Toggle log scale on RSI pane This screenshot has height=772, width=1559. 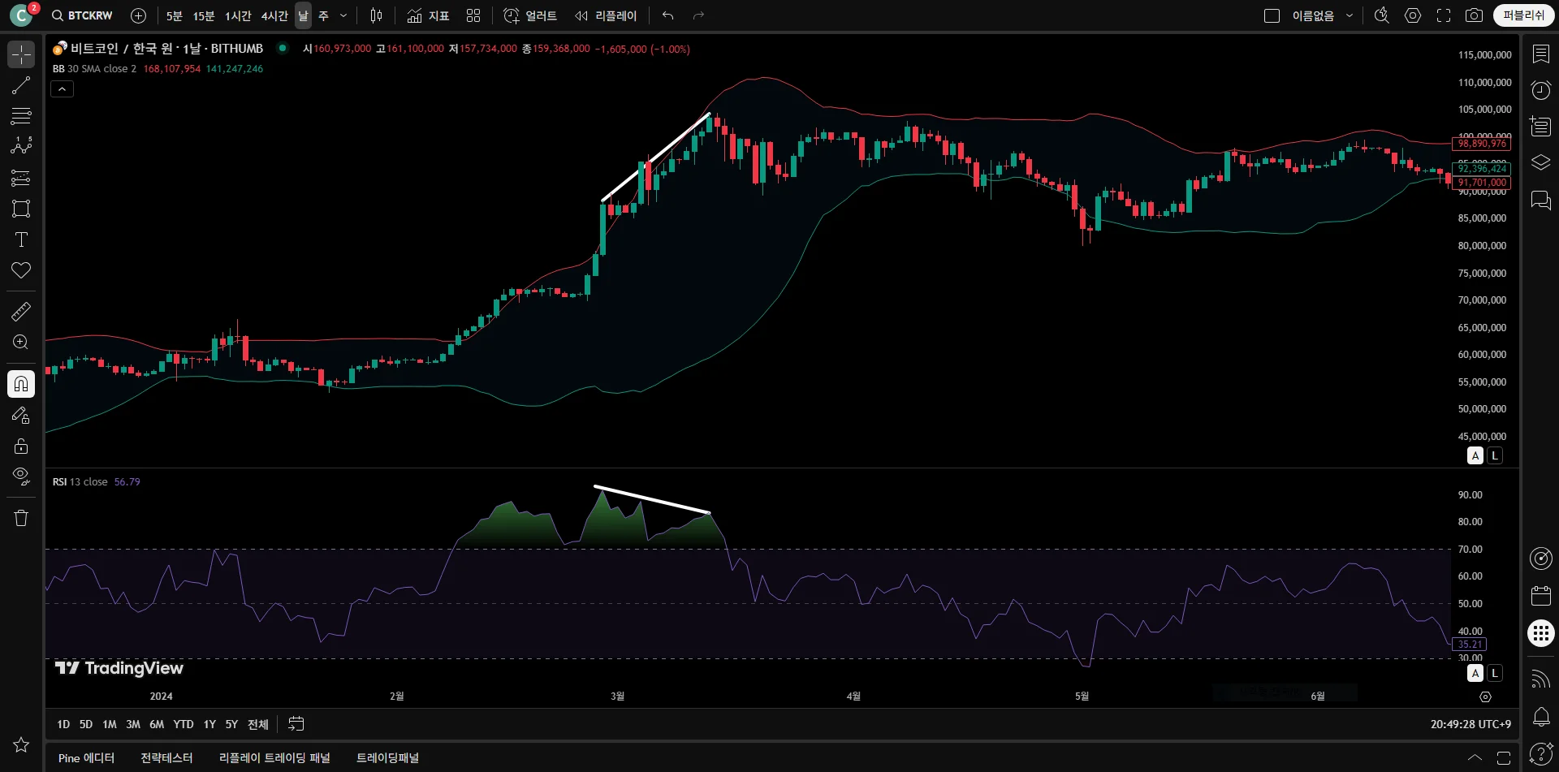pyautogui.click(x=1495, y=673)
